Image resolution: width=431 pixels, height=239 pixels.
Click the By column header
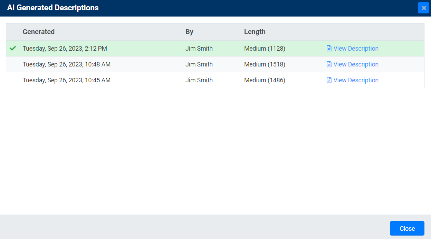click(x=189, y=32)
